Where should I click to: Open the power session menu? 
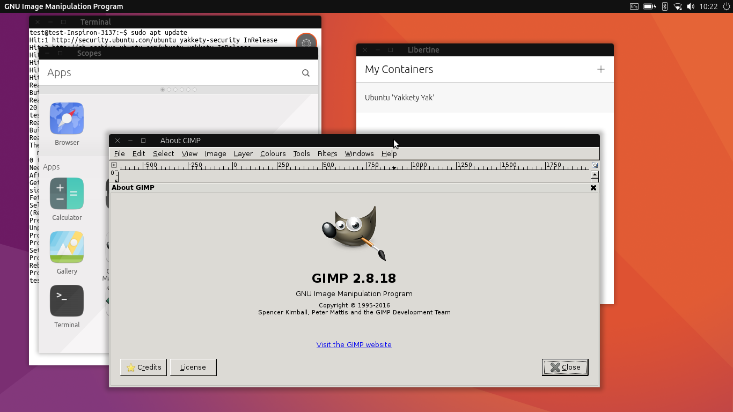(725, 6)
